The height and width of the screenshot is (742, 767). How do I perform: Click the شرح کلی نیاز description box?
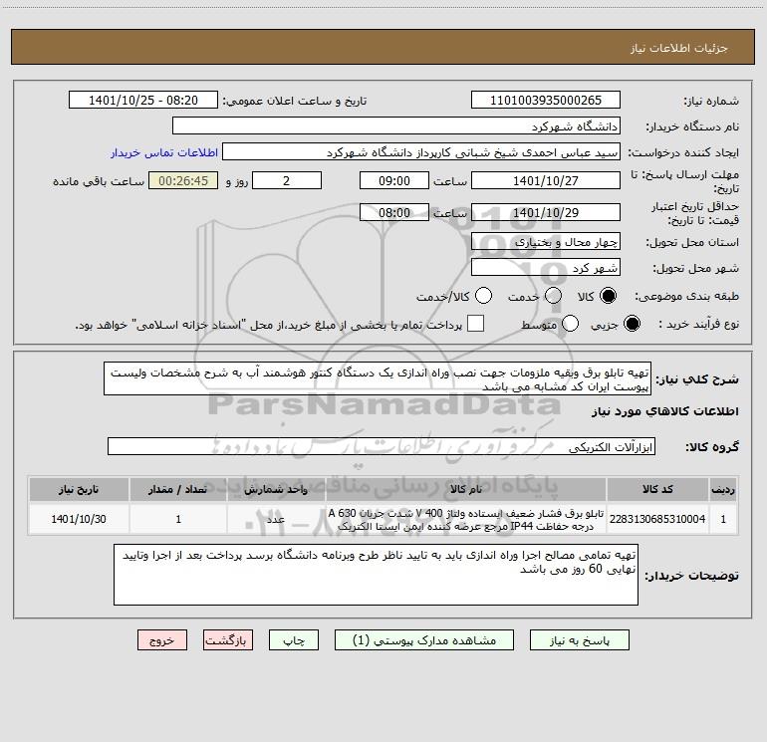378,379
